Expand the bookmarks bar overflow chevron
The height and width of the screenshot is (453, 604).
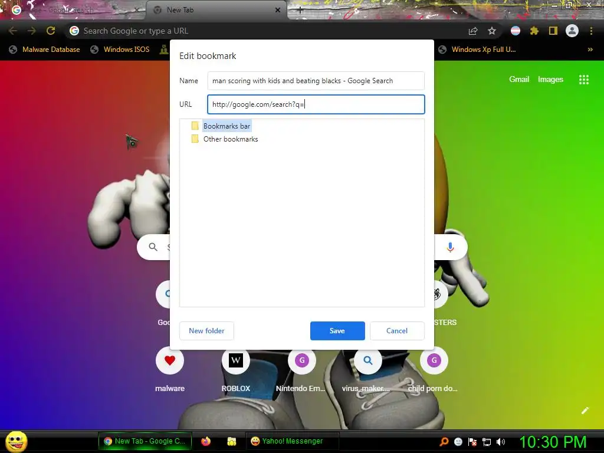coord(590,50)
